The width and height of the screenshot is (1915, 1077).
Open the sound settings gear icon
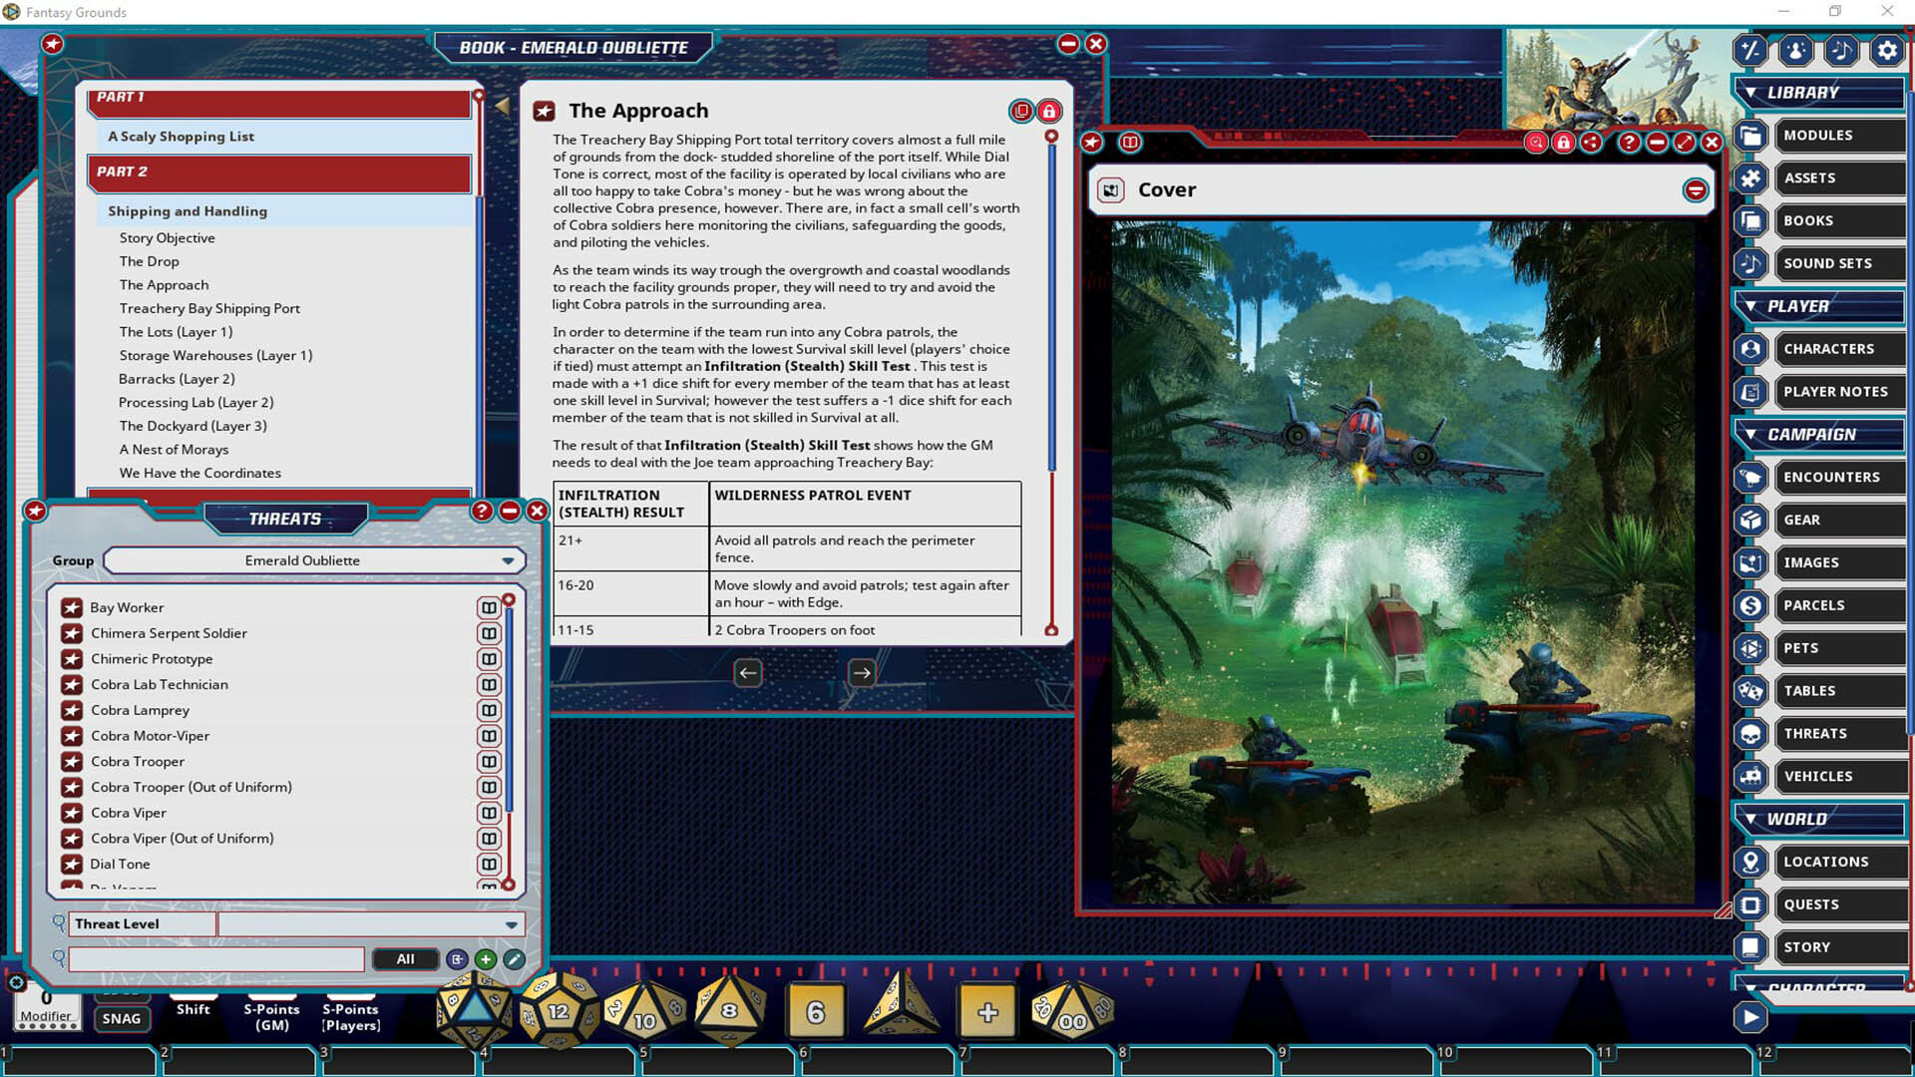pyautogui.click(x=1888, y=50)
